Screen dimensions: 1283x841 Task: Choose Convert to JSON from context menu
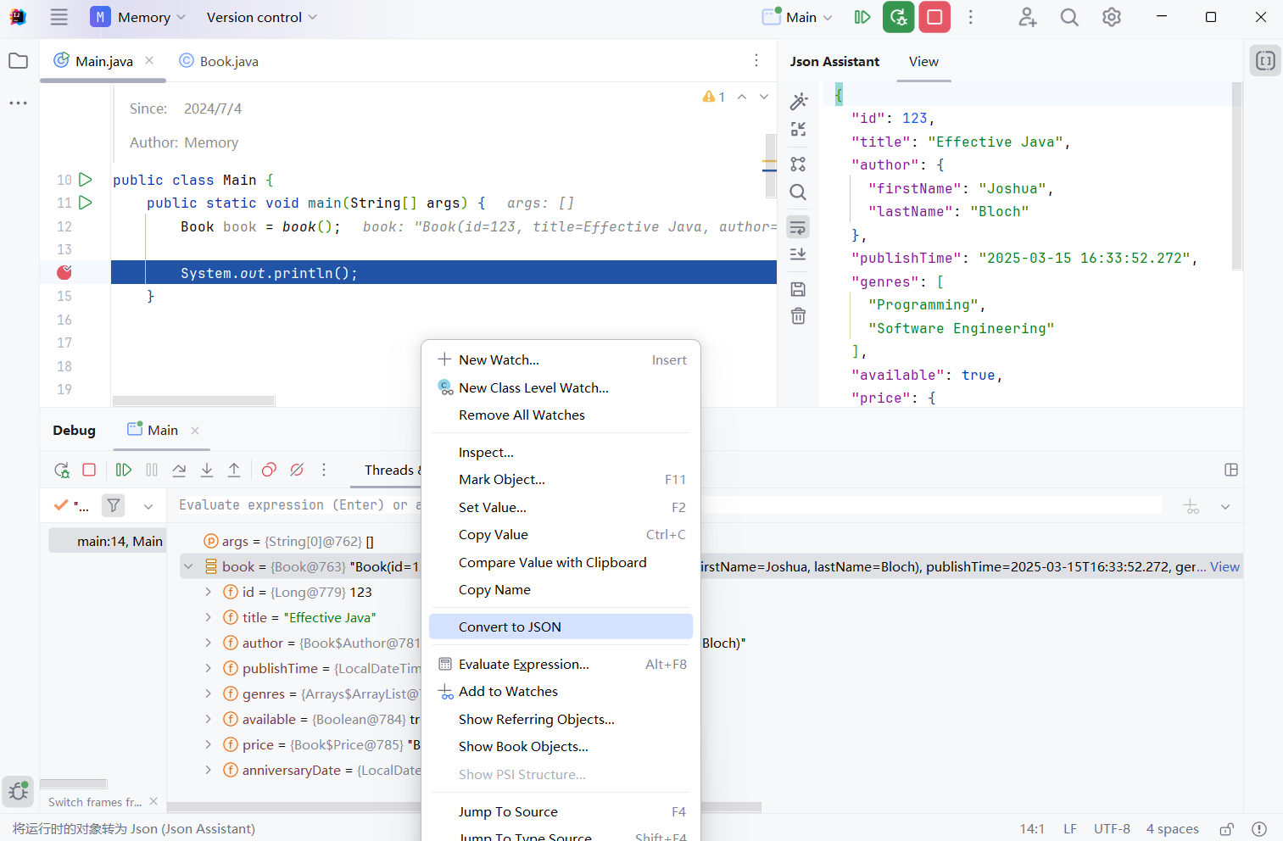coord(510,627)
